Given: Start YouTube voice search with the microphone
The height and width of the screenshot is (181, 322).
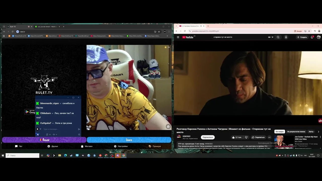Looking at the screenshot, I should point(286,37).
